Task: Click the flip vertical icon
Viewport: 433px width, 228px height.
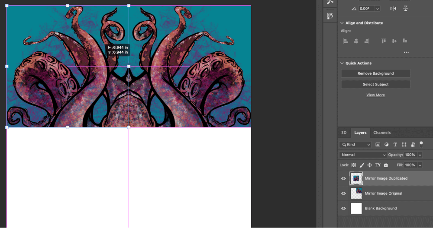Action: 406,9
